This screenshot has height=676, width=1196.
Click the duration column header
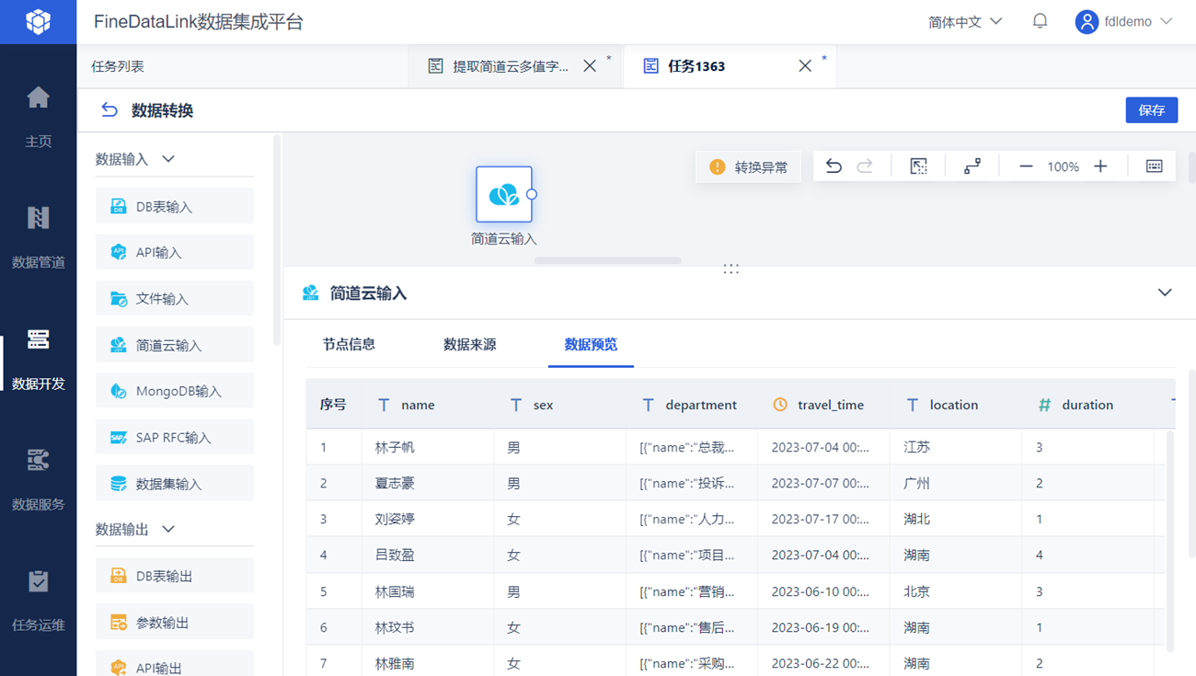pyautogui.click(x=1087, y=405)
